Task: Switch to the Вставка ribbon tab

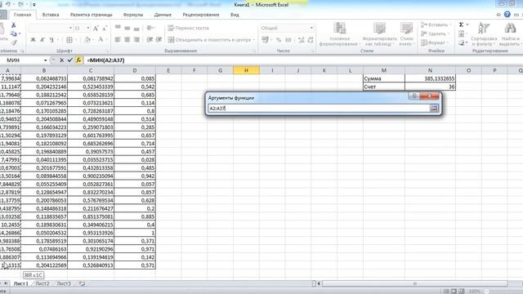Action: [x=51, y=15]
